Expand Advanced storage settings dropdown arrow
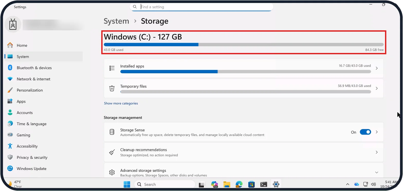 pyautogui.click(x=377, y=172)
